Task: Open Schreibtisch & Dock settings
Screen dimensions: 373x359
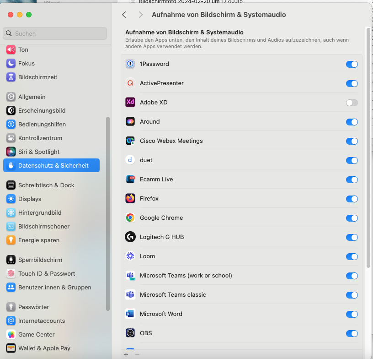Action: [51, 185]
